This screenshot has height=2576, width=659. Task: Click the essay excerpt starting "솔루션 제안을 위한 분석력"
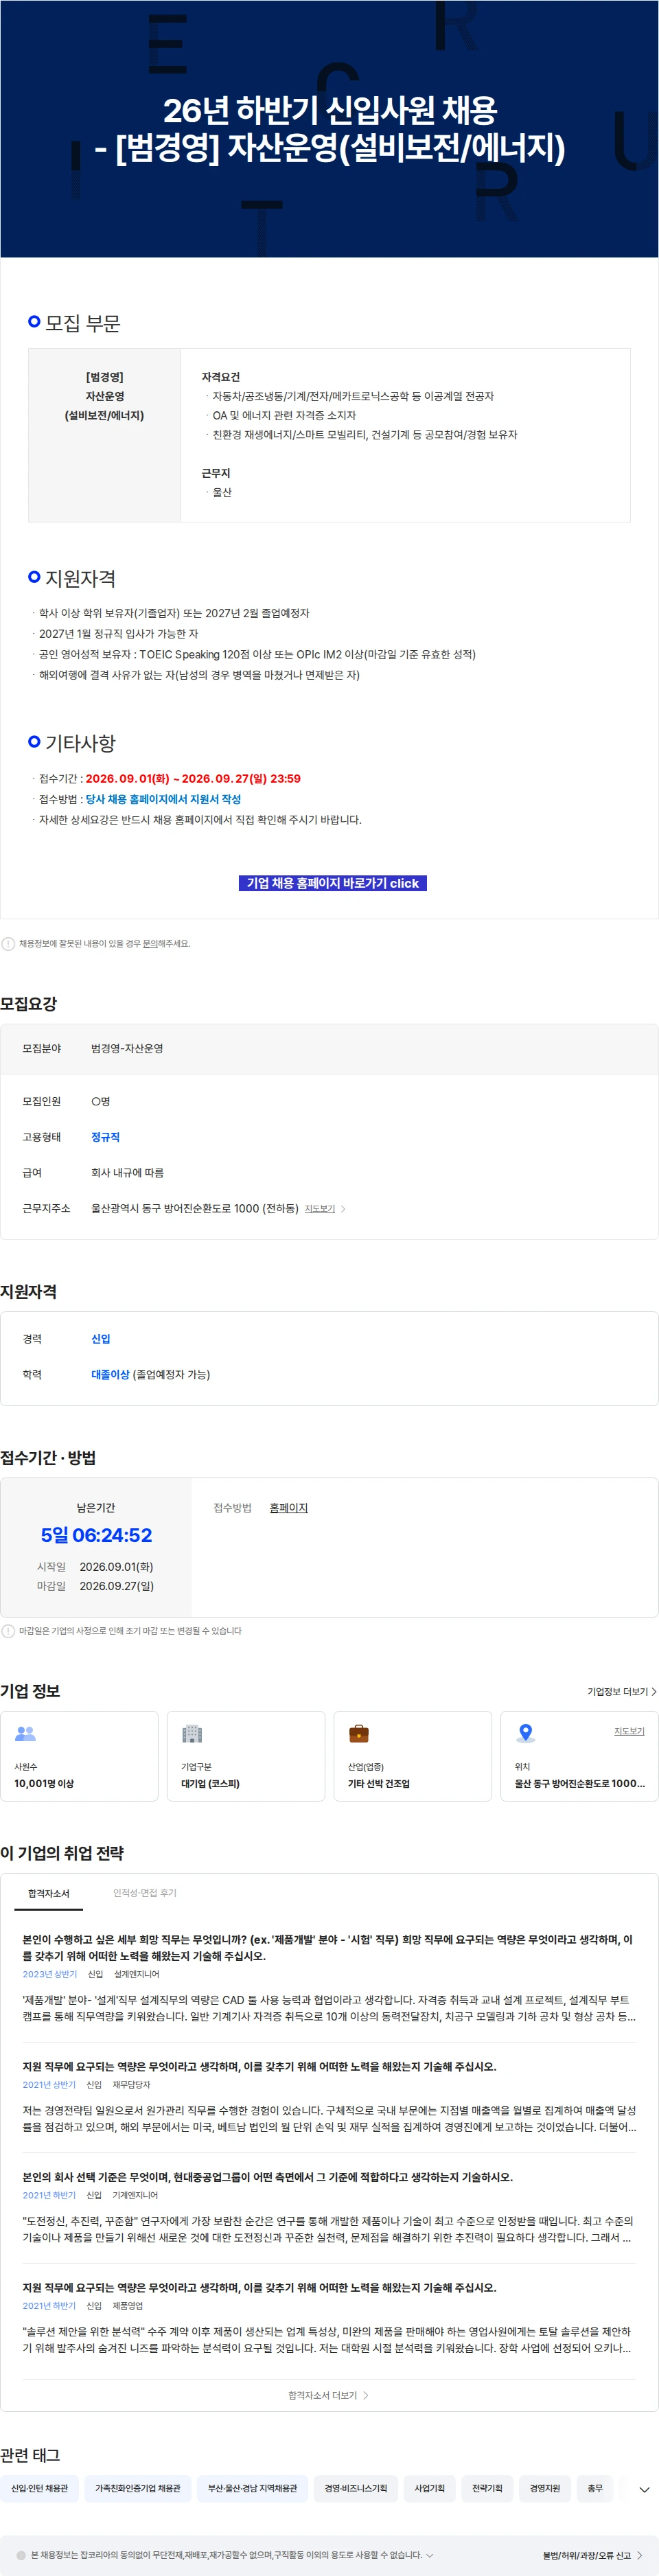point(327,2339)
